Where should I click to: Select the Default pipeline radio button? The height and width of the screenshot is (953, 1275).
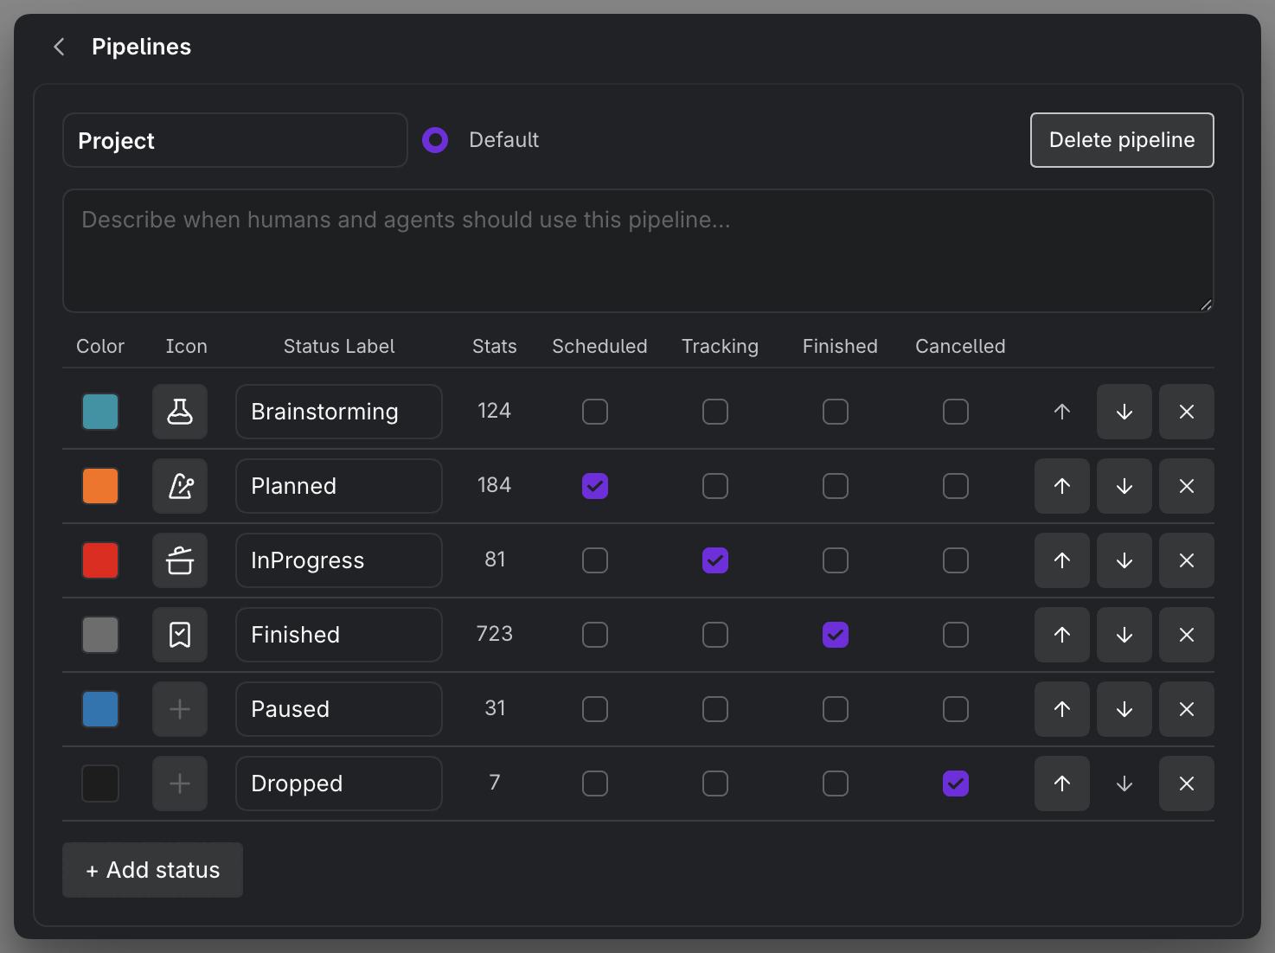[435, 140]
